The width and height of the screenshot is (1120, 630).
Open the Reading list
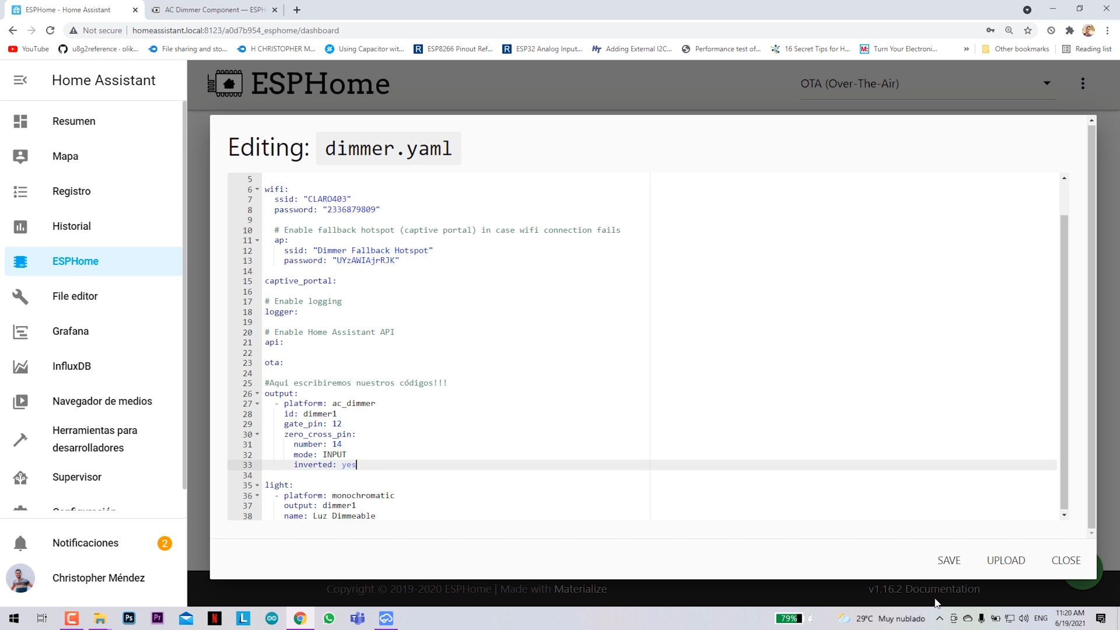click(1087, 49)
